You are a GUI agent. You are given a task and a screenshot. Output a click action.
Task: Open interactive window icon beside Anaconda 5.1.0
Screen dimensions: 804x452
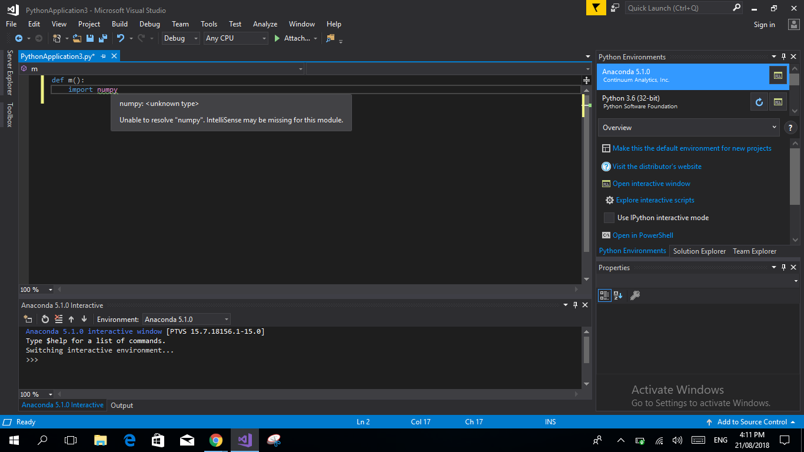(778, 75)
